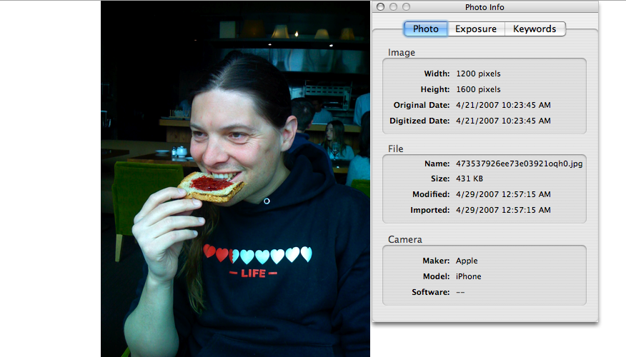626x357 pixels.
Task: Select camera model iPhone
Action: [469, 276]
